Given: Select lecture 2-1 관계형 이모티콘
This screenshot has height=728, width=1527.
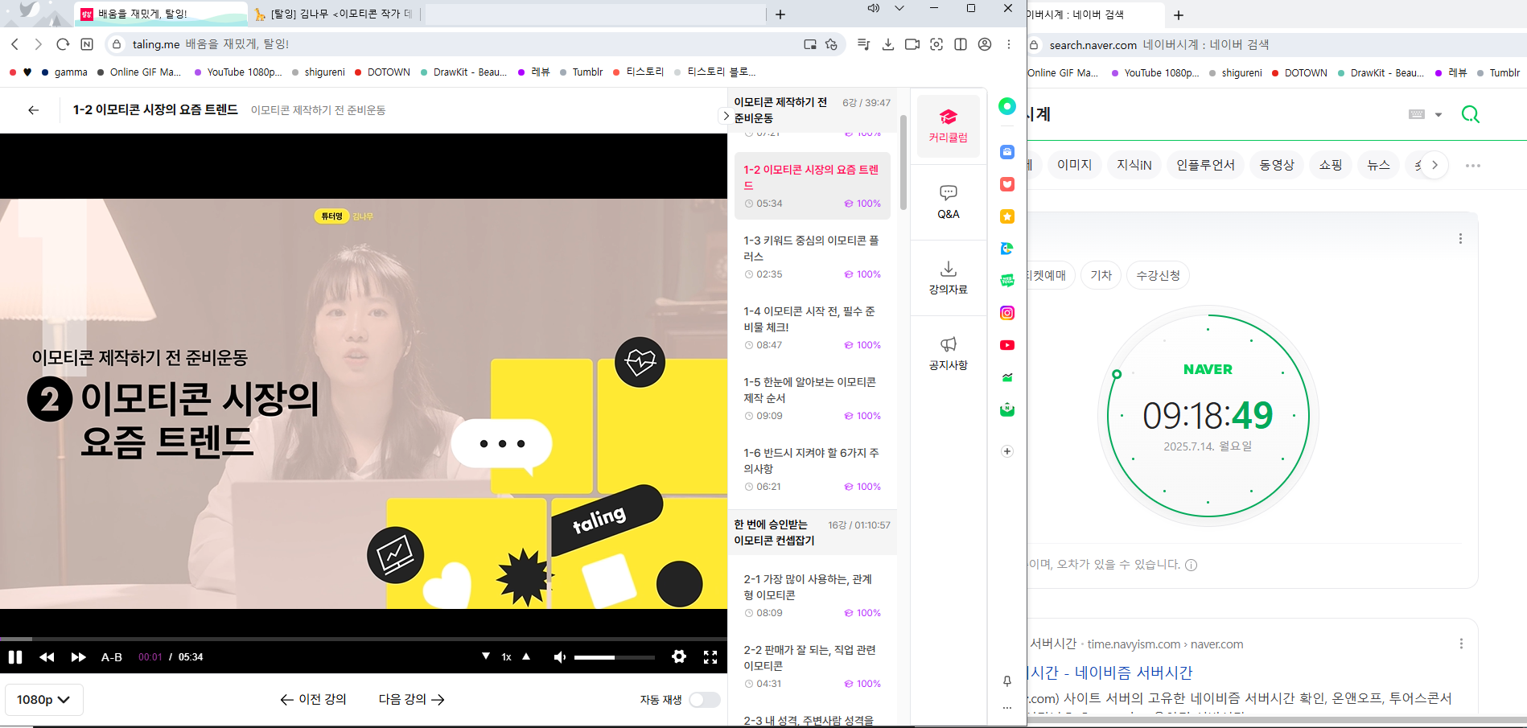Looking at the screenshot, I should click(813, 595).
